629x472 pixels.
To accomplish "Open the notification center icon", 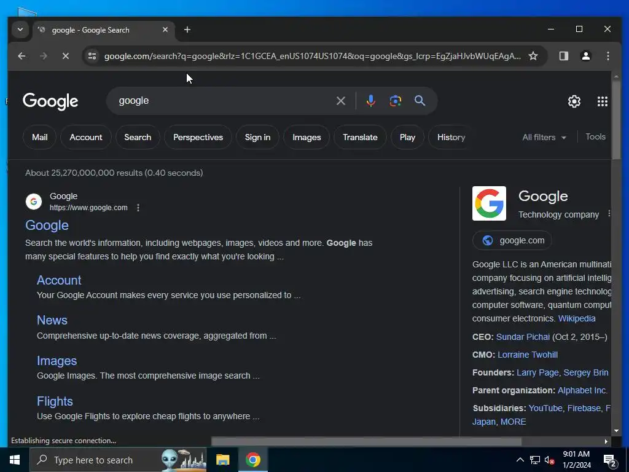I will (x=610, y=460).
